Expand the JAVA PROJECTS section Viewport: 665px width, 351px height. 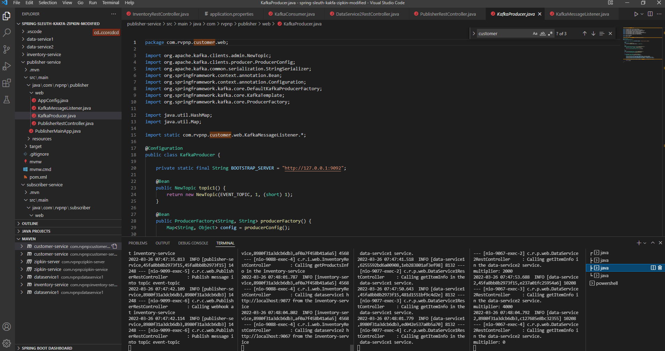point(36,231)
